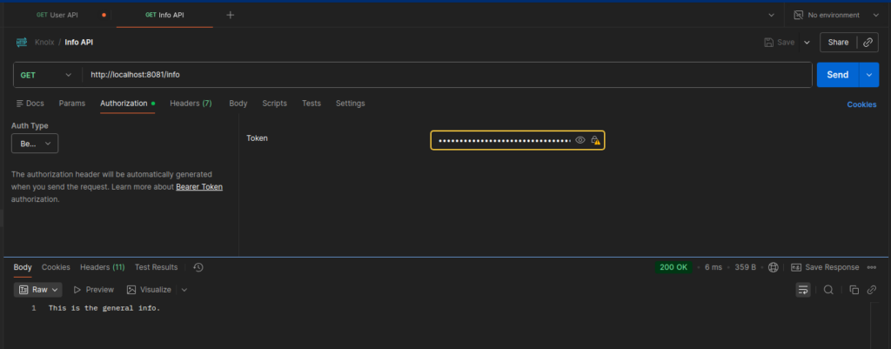Screen dimensions: 891x349
Task: View the Test Results tab
Action: (157, 267)
